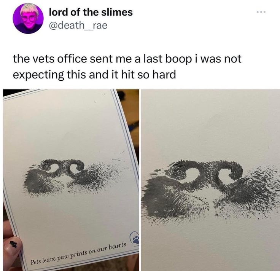Open the right close-up nose print photo
This screenshot has height=271, width=280.
[x=210, y=180]
